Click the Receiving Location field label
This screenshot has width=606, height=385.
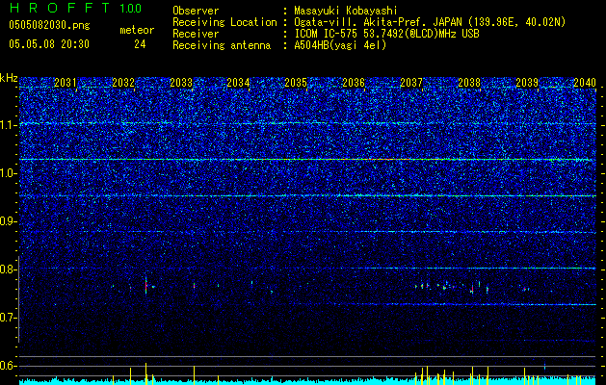[x=224, y=22]
